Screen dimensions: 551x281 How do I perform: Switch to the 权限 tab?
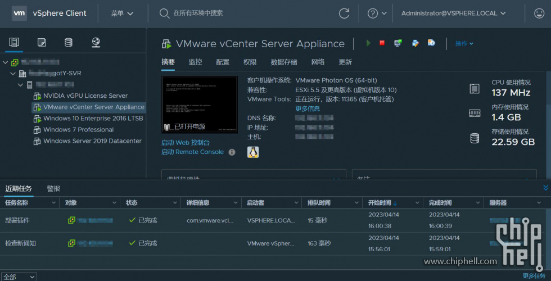(250, 62)
